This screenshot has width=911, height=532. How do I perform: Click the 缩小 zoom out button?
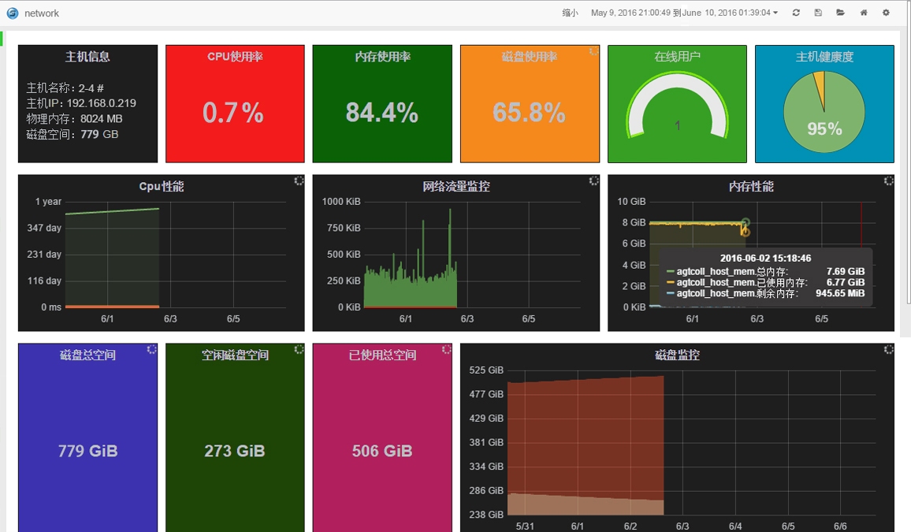point(570,13)
